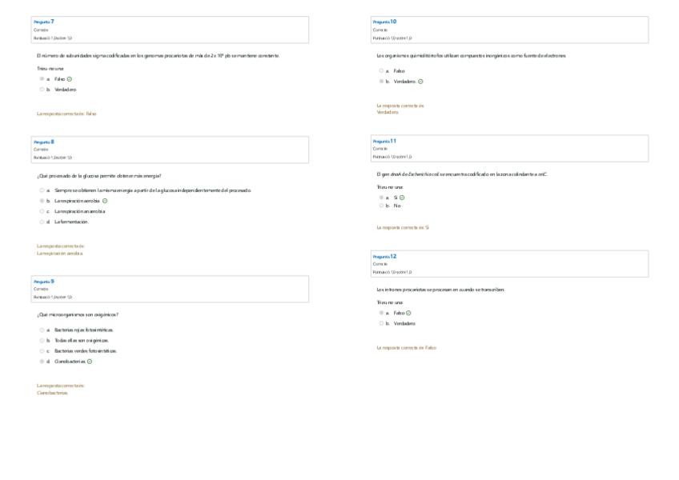This screenshot has height=480, width=679.
Task: Click the green checkmark next to Sí
Action: (x=402, y=197)
